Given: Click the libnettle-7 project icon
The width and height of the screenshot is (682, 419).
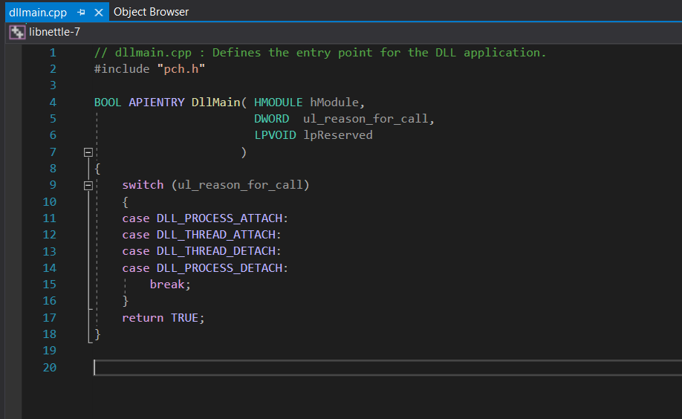Looking at the screenshot, I should click(x=17, y=32).
